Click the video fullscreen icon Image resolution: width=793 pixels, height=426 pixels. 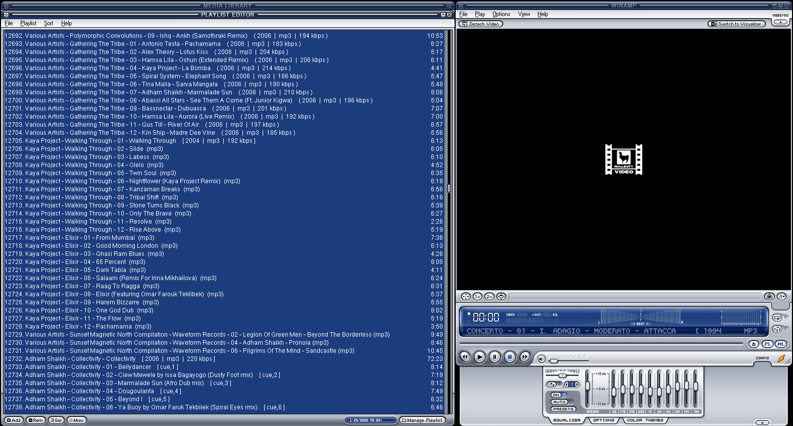[x=501, y=297]
